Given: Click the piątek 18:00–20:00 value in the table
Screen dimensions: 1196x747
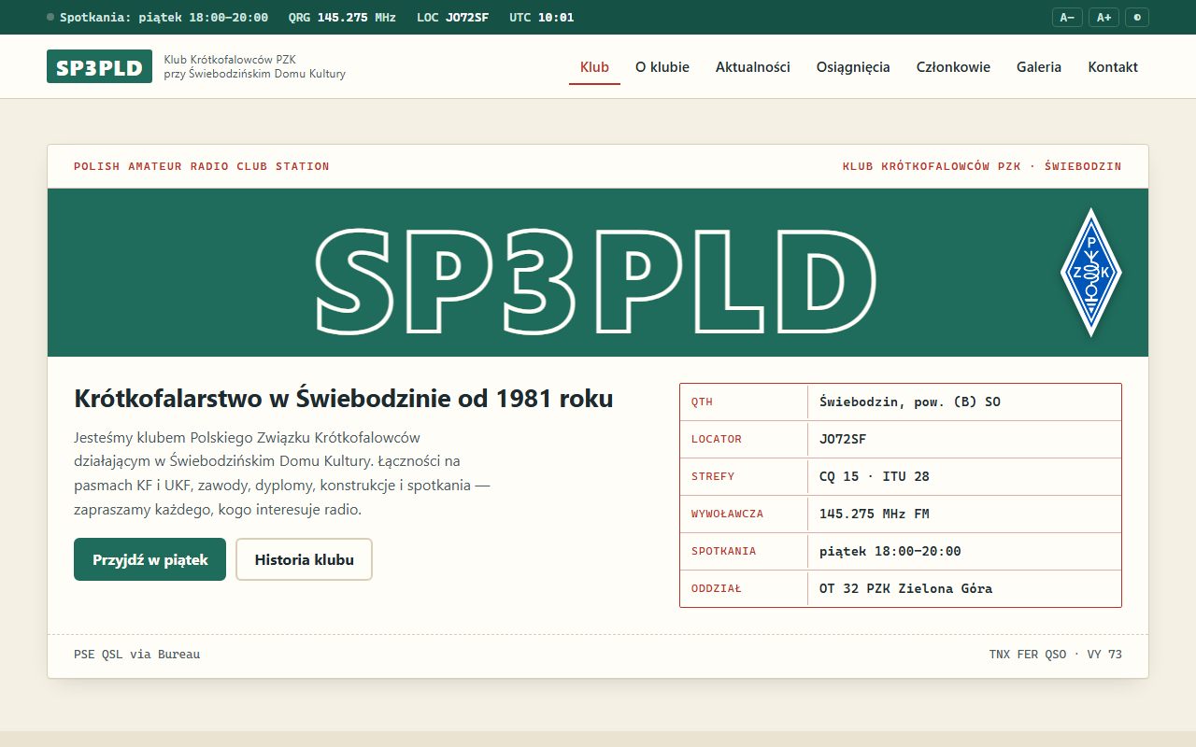Looking at the screenshot, I should (x=890, y=551).
